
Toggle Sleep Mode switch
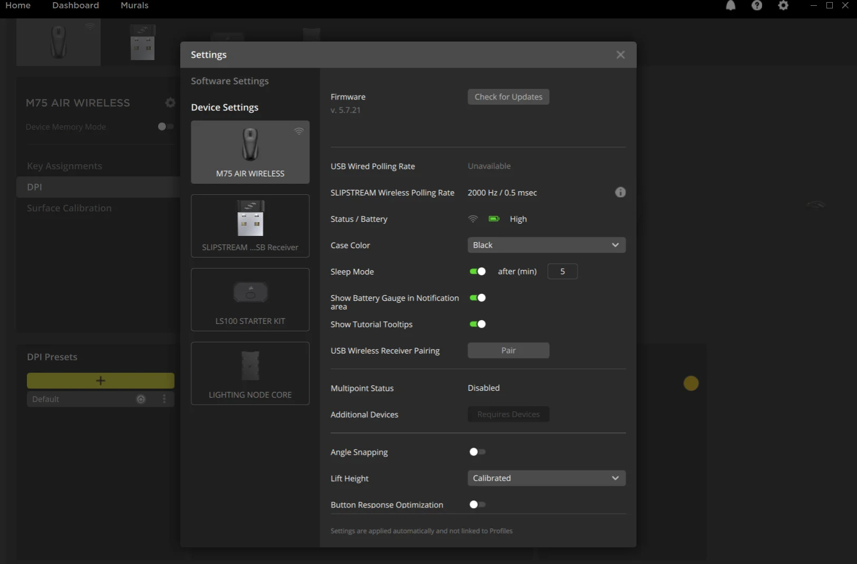pos(478,271)
